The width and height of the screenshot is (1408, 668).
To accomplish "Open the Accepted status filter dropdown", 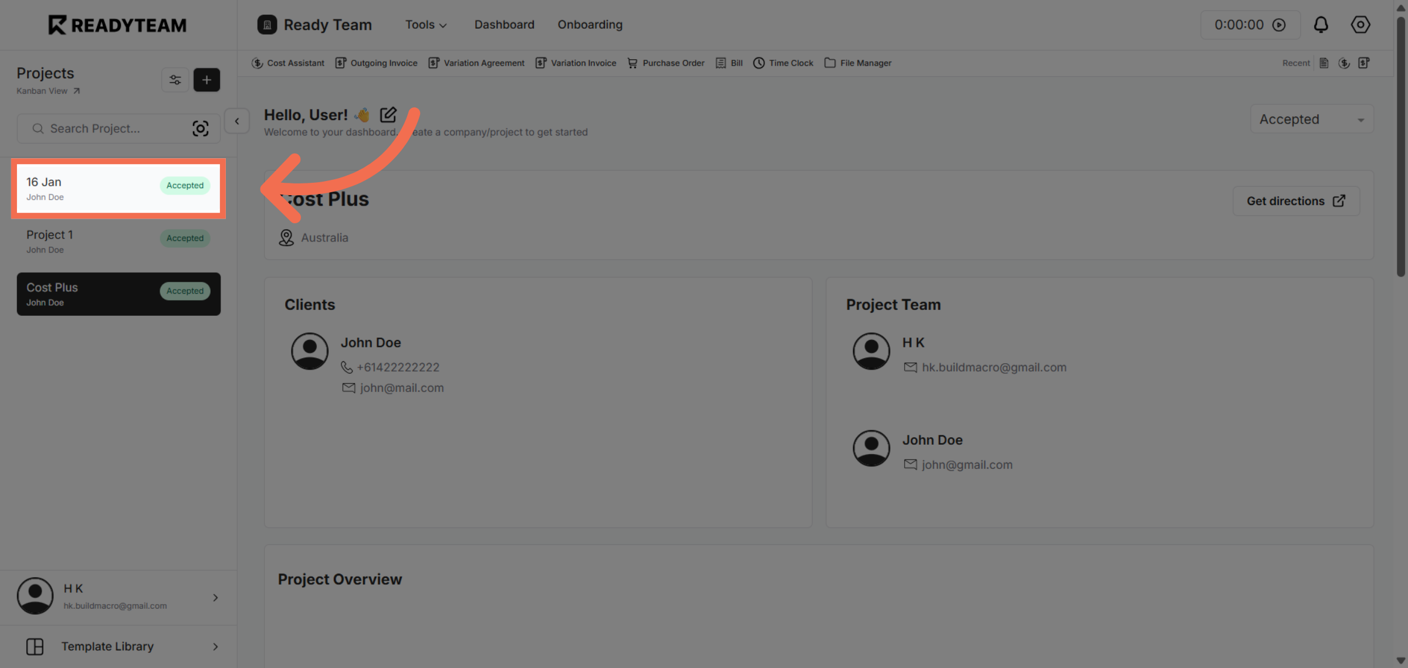I will 1312,119.
